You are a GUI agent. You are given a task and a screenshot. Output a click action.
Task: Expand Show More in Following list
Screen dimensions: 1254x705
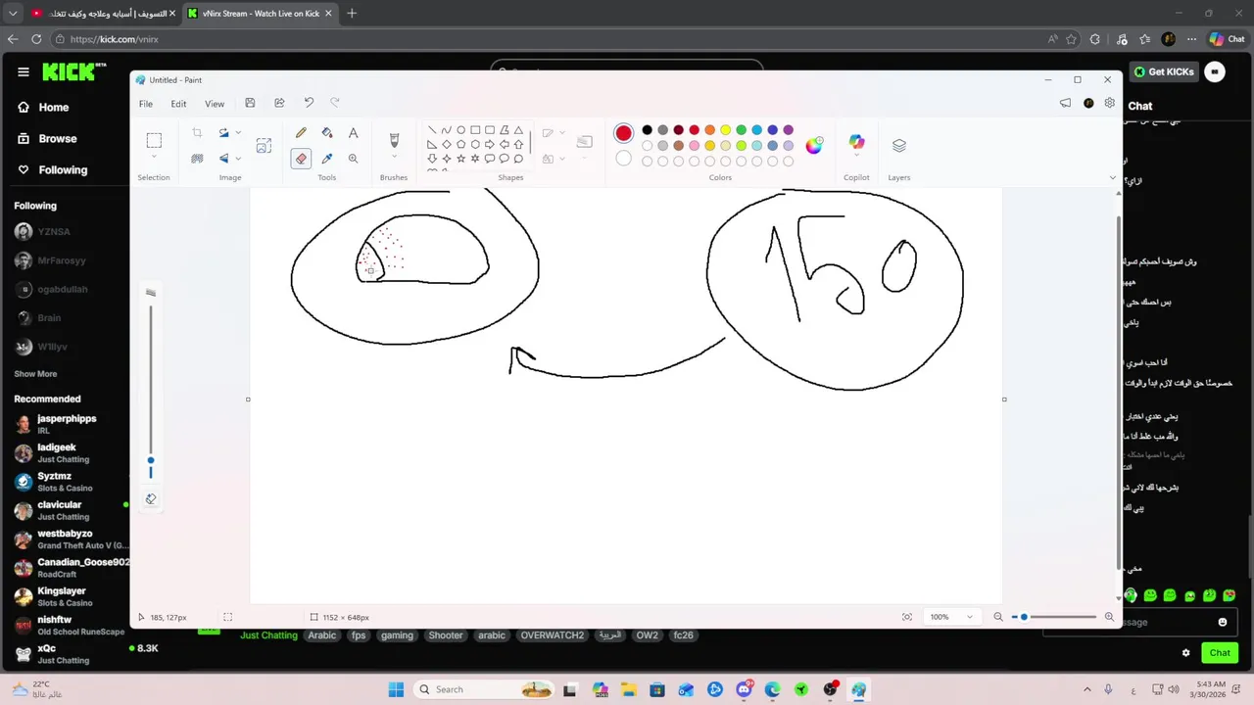pyautogui.click(x=35, y=374)
